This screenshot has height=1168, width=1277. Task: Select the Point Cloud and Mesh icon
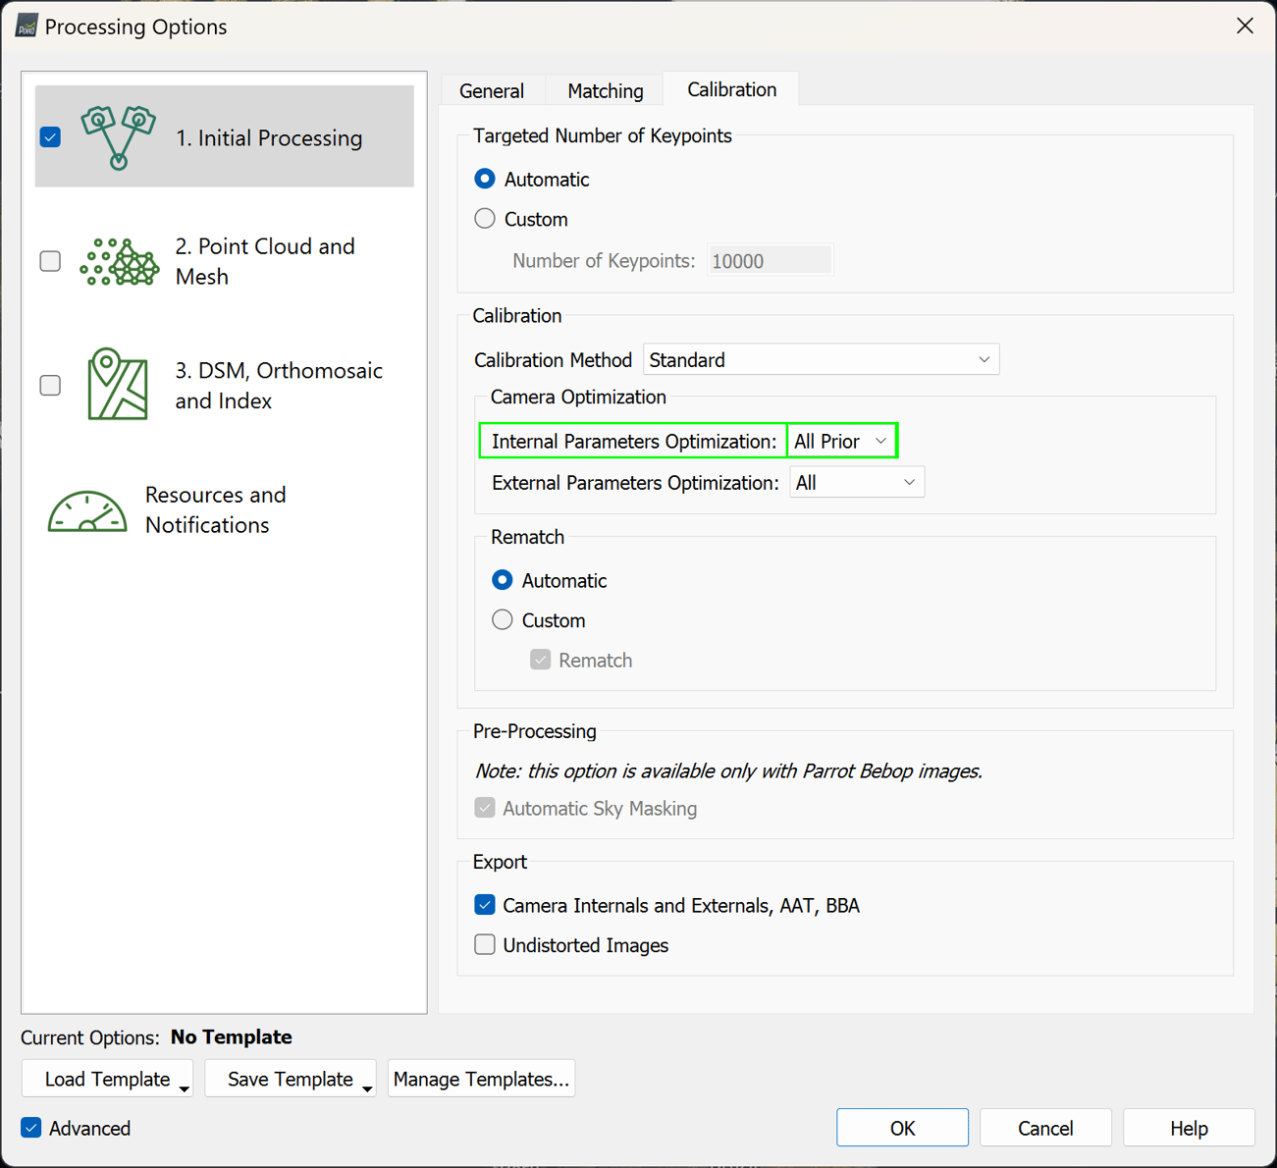[x=119, y=262]
